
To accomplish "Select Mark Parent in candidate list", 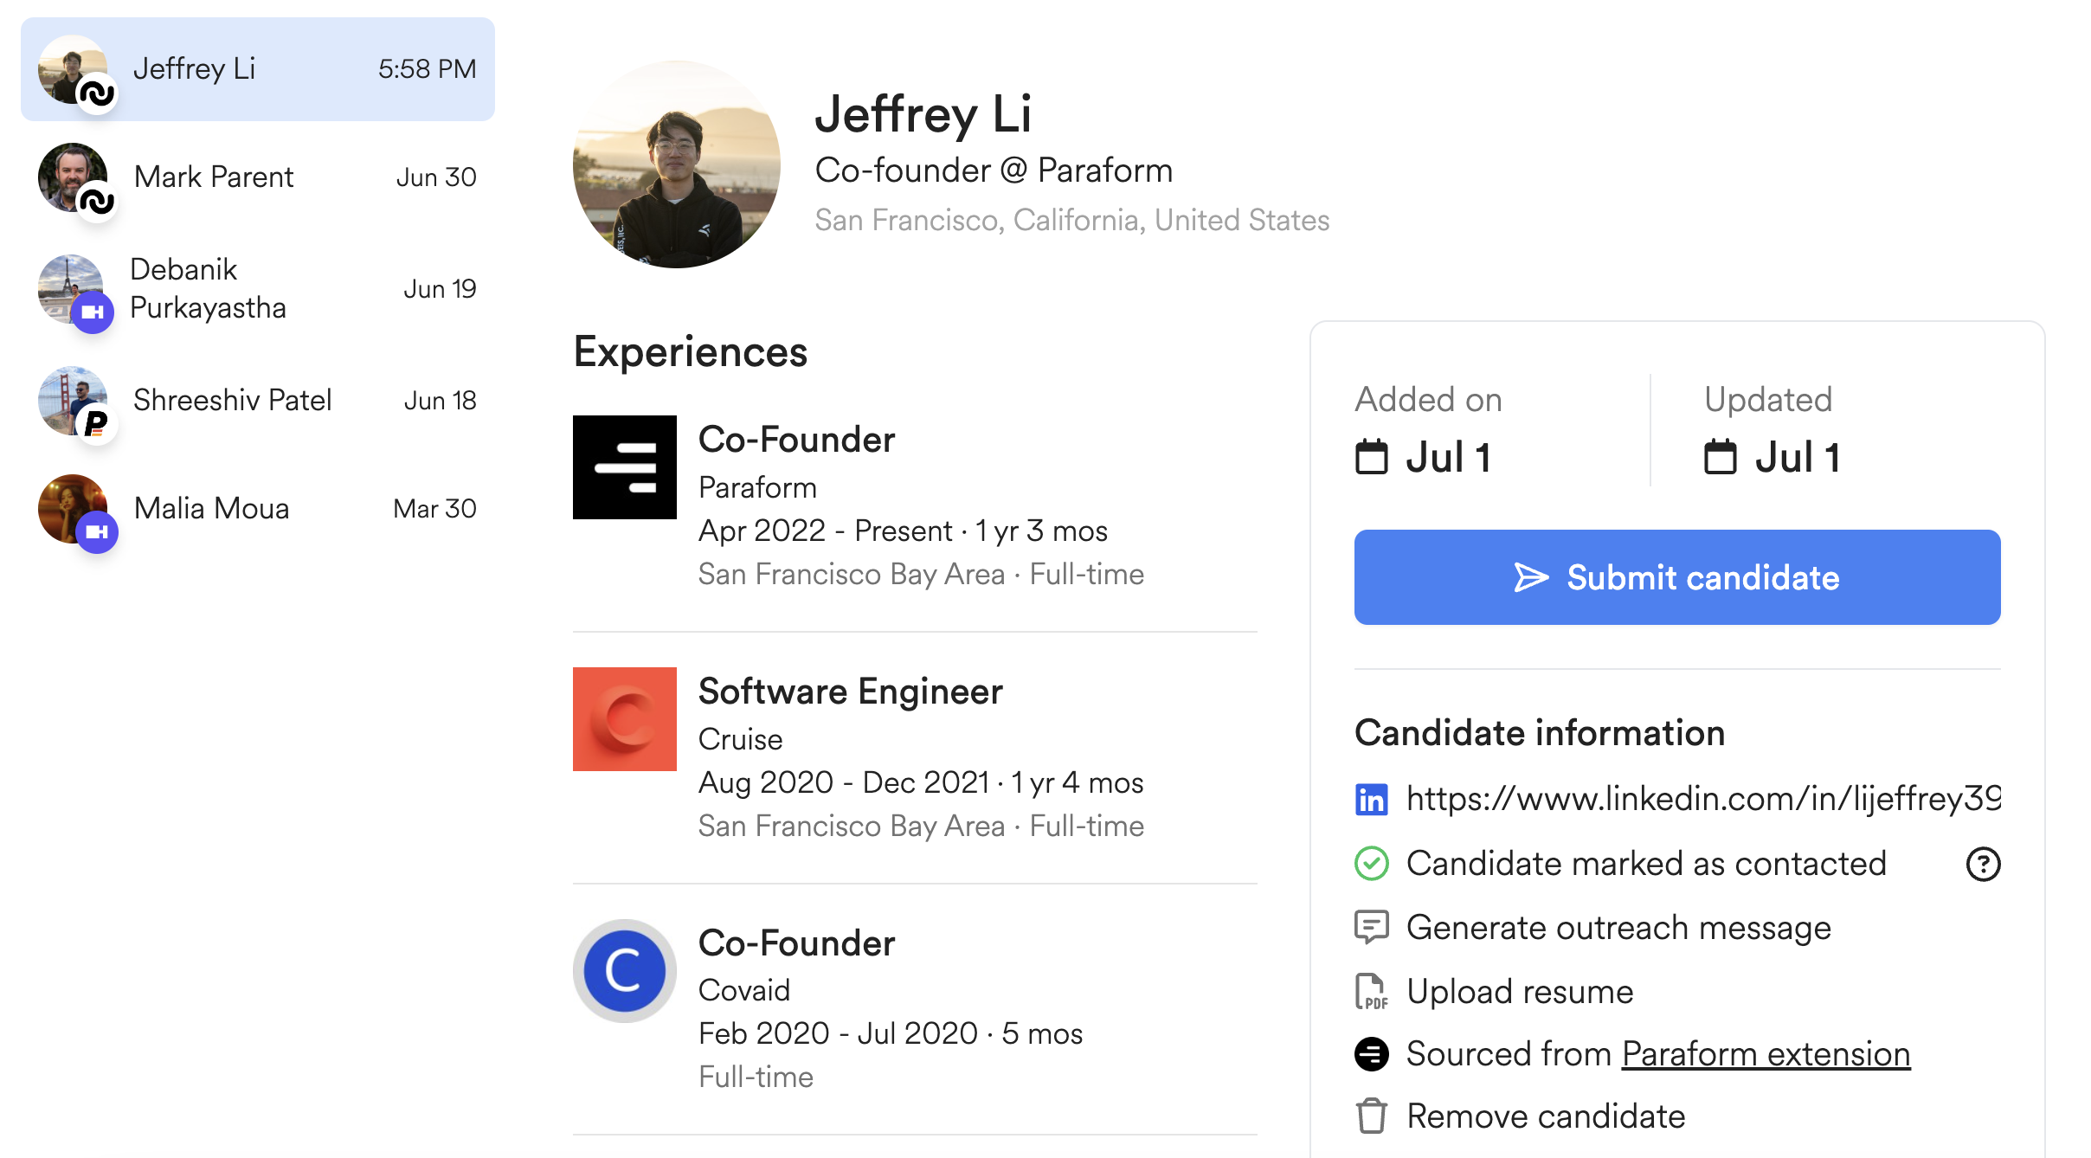I will tap(258, 177).
